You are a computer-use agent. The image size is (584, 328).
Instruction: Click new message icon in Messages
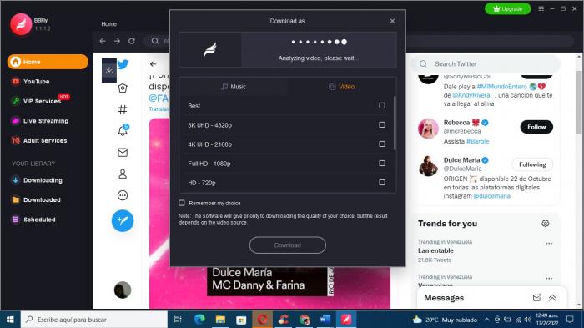point(536,298)
